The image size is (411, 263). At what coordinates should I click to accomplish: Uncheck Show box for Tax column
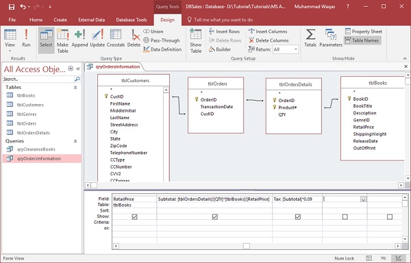pyautogui.click(x=298, y=216)
